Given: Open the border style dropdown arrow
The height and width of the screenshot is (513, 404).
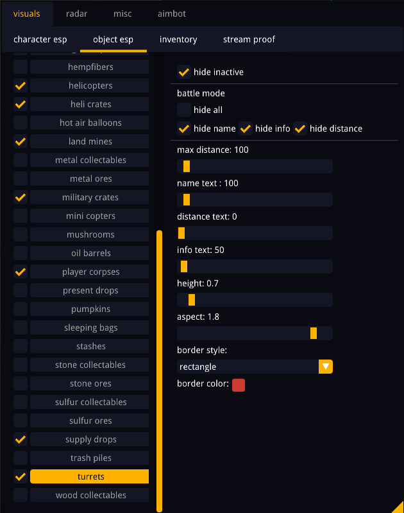Looking at the screenshot, I should [x=326, y=367].
